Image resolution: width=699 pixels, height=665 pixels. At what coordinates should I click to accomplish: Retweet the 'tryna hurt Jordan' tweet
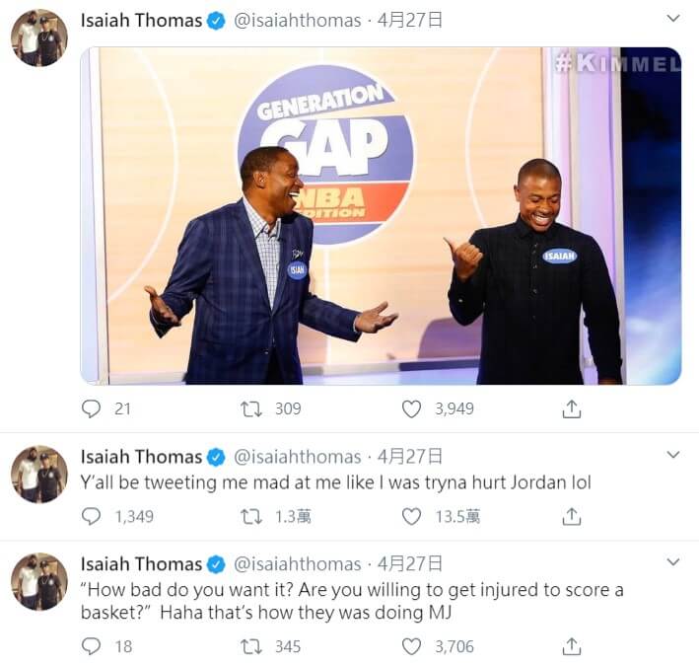(251, 516)
